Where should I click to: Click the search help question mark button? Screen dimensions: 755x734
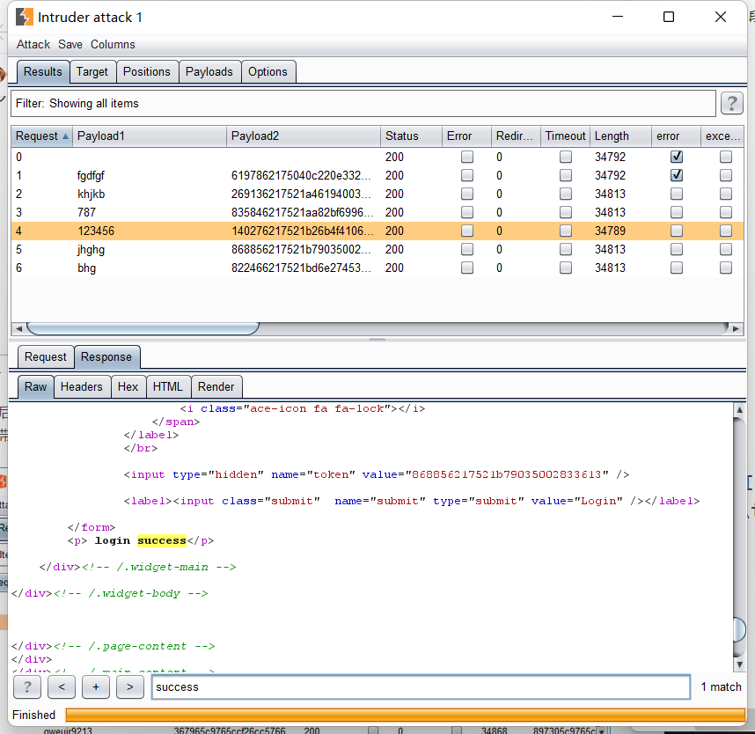[27, 686]
